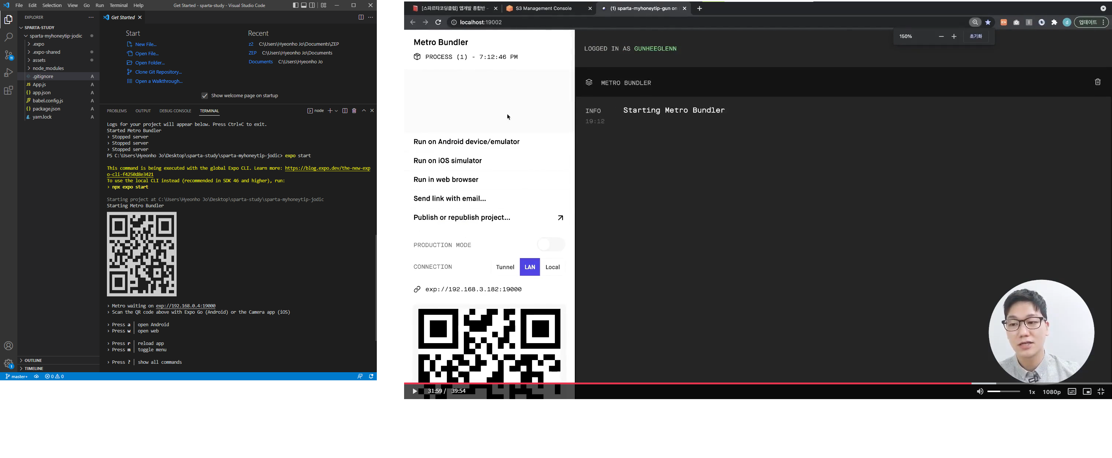Screen dimensions: 1112x458
Task: Switch to the DEBUG CONSOLE panel tab
Action: [x=175, y=111]
